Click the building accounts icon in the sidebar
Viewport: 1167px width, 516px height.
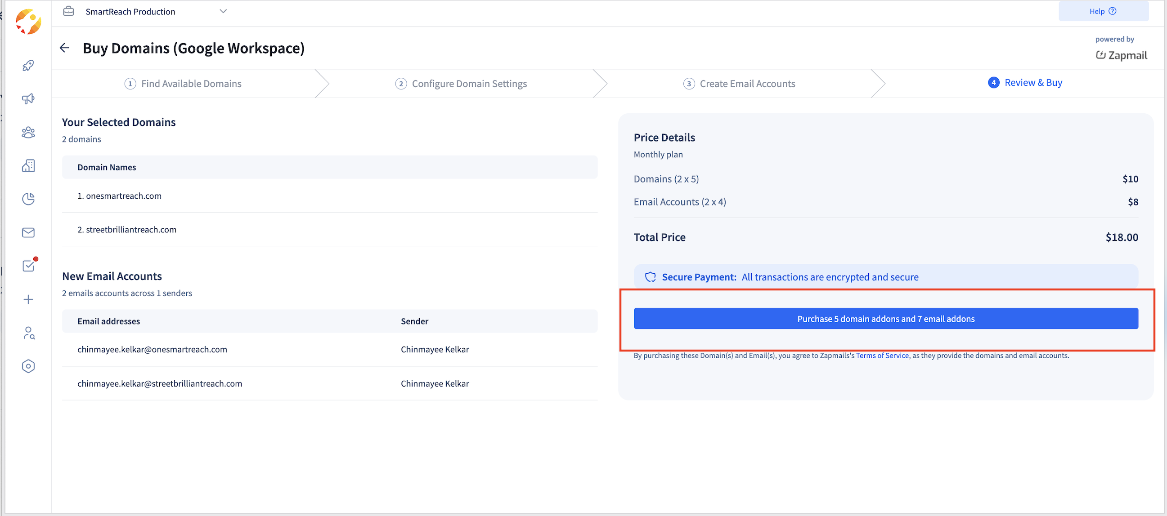28,166
